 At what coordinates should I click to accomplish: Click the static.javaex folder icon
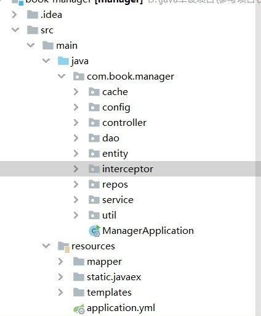click(x=79, y=277)
